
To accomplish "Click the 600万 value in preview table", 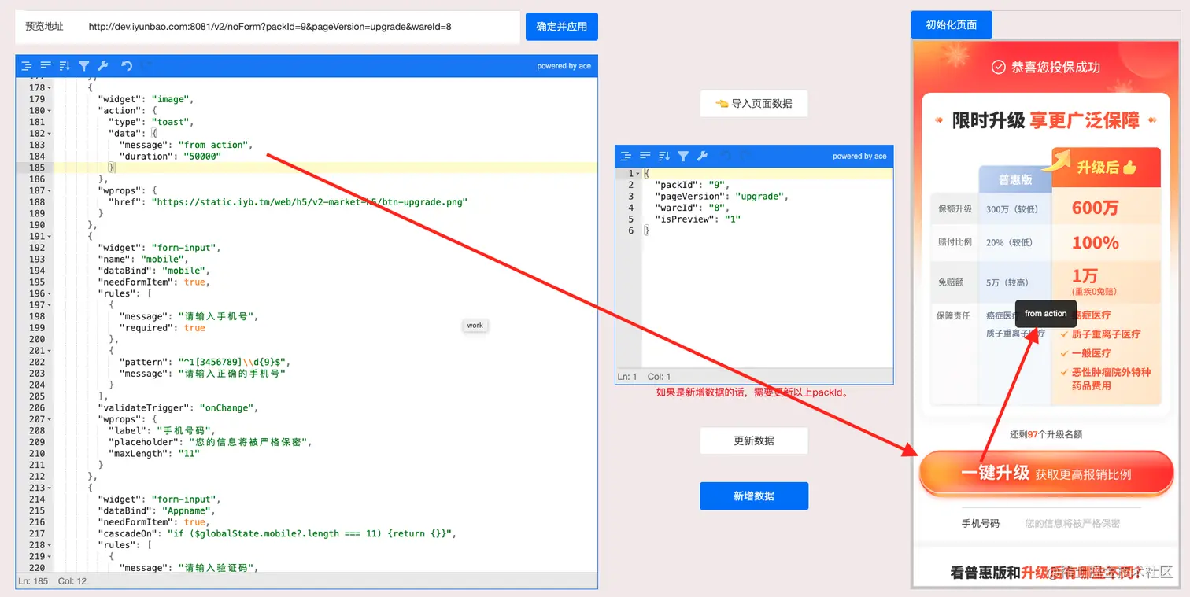I will click(x=1096, y=208).
